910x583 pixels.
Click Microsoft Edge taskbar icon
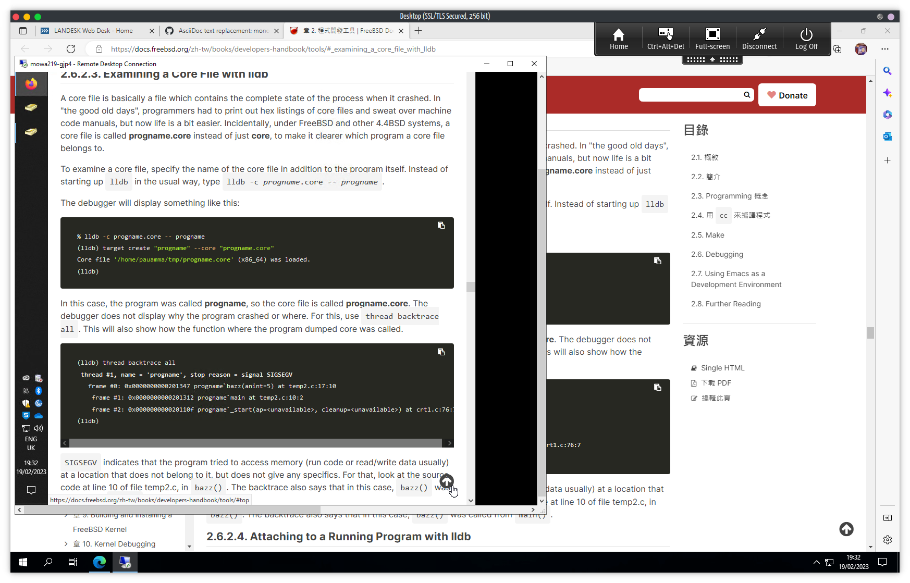(x=99, y=562)
